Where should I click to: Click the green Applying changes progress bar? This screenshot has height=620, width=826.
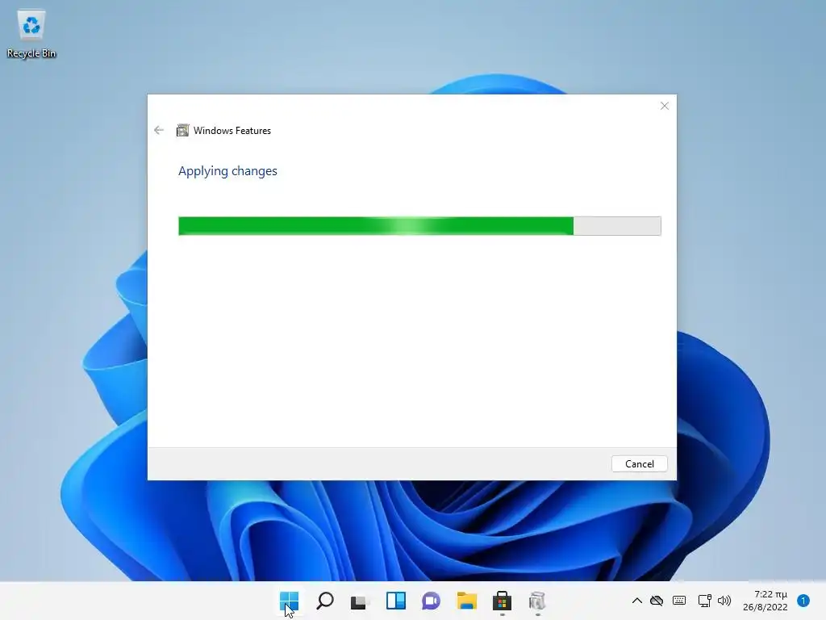point(419,226)
